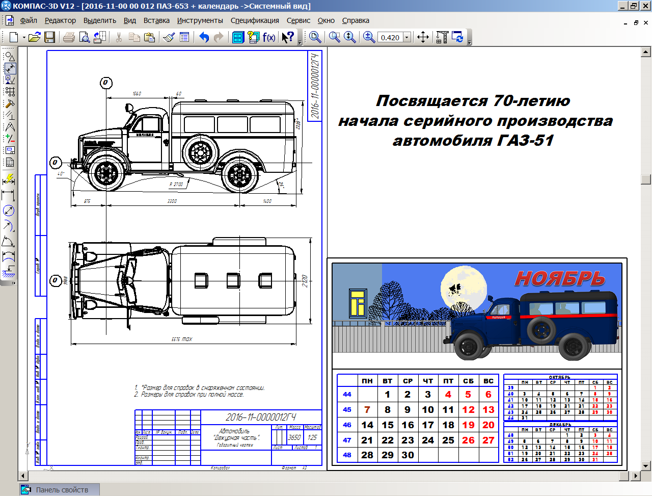Click the zoom with plus magnifier
Screen dimensions: 652x496
pos(369,37)
